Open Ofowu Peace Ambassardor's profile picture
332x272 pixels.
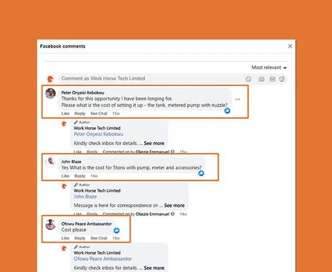[x=50, y=224]
